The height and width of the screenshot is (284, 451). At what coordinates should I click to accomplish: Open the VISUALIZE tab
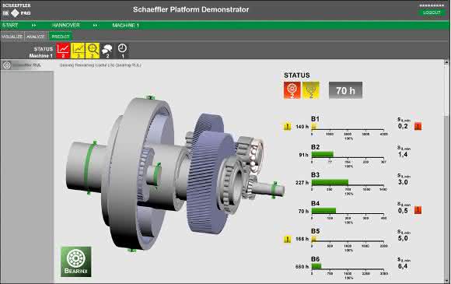[12, 37]
